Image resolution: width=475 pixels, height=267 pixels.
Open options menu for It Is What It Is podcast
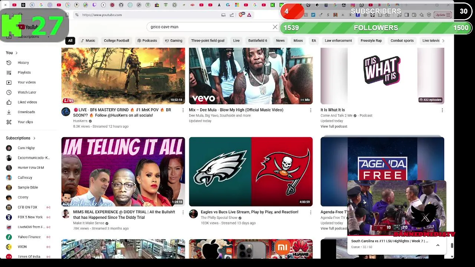coord(442,110)
